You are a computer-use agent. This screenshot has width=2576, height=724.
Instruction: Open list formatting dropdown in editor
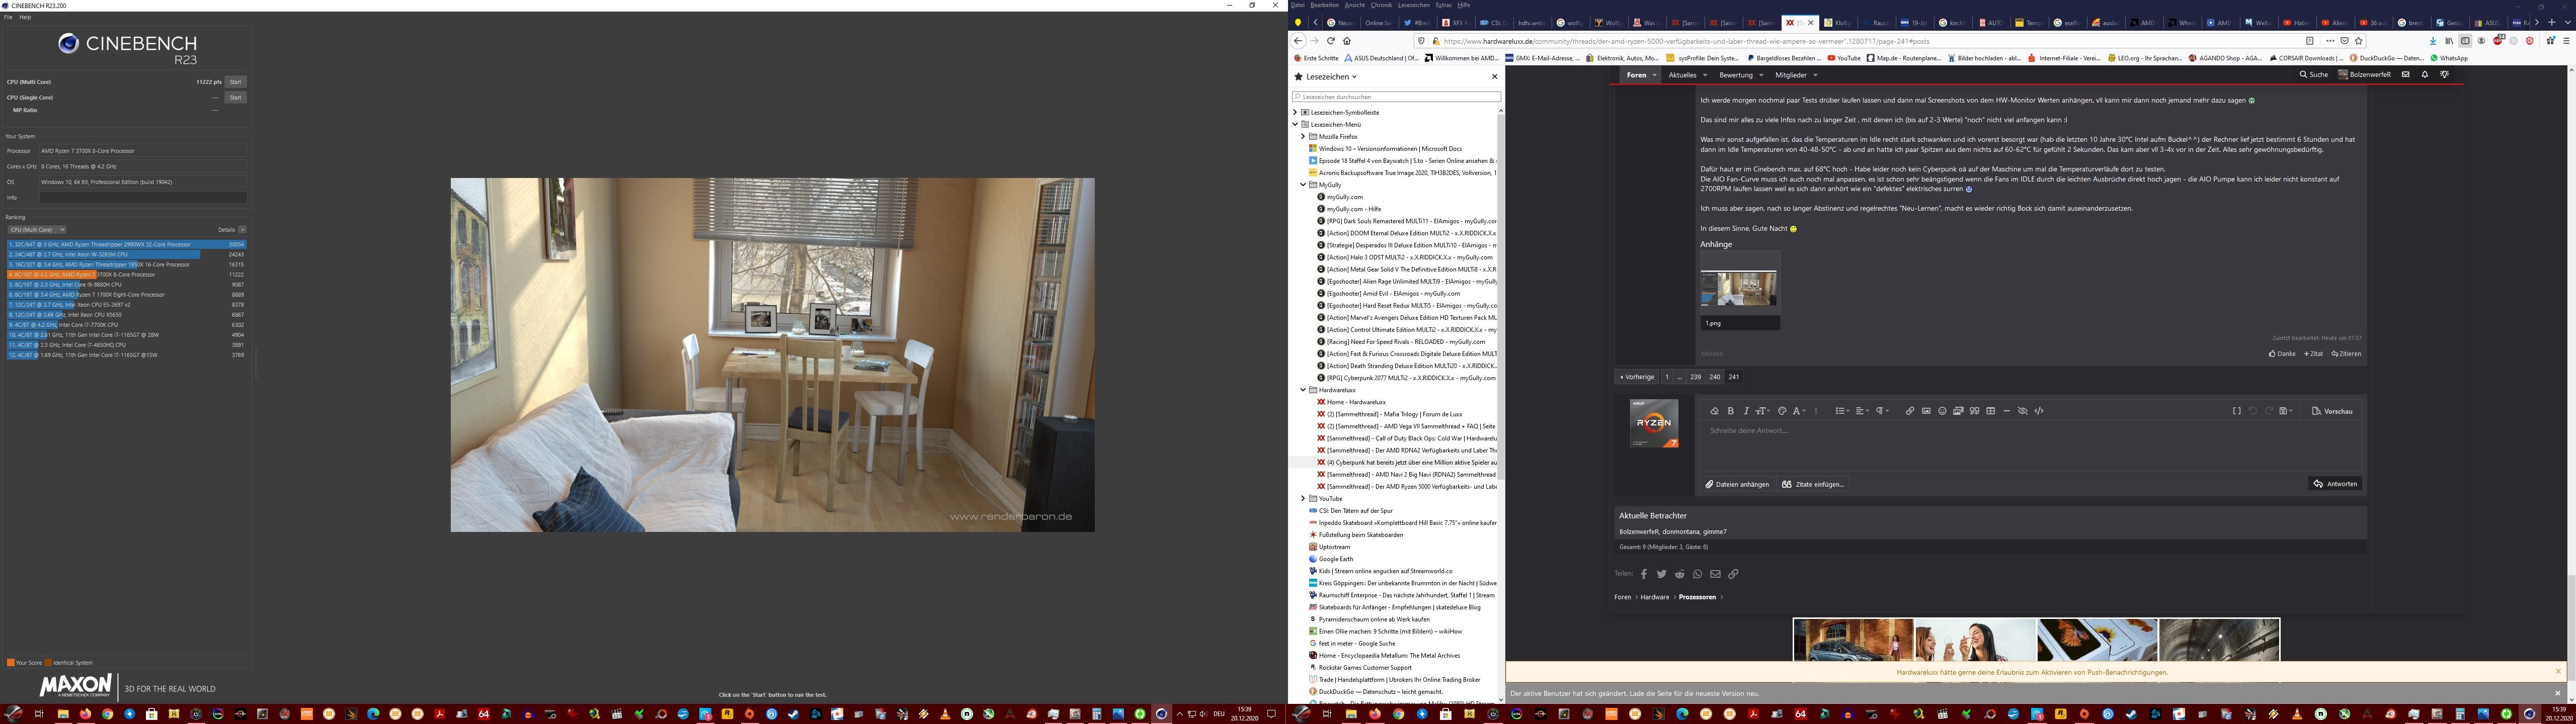point(1842,411)
